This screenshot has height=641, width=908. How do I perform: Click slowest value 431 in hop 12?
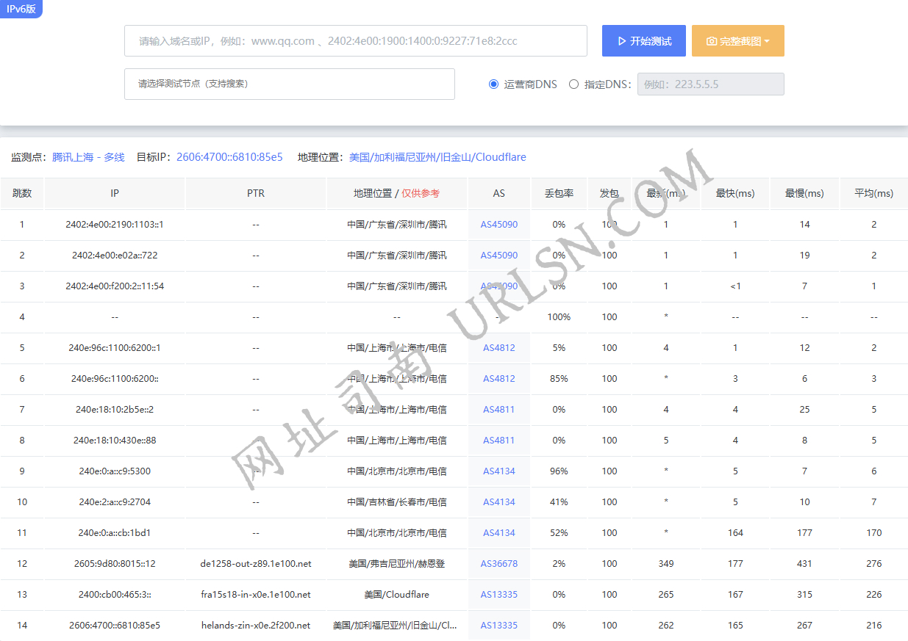click(804, 564)
